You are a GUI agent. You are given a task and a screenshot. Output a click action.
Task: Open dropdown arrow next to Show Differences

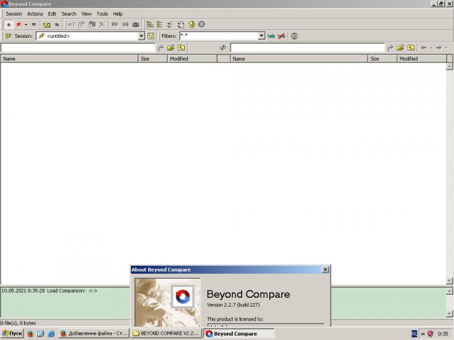tap(26, 25)
